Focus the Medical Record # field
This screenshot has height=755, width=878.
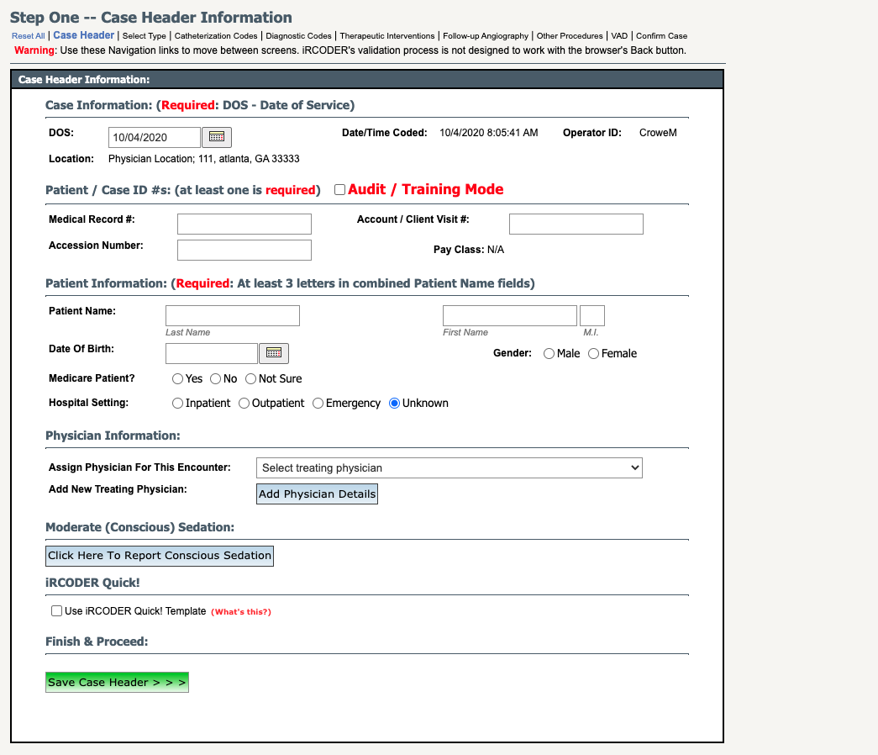tap(244, 224)
